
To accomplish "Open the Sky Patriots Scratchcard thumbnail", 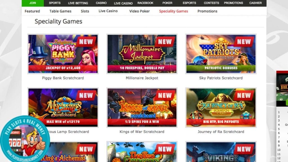I will 221,54.
